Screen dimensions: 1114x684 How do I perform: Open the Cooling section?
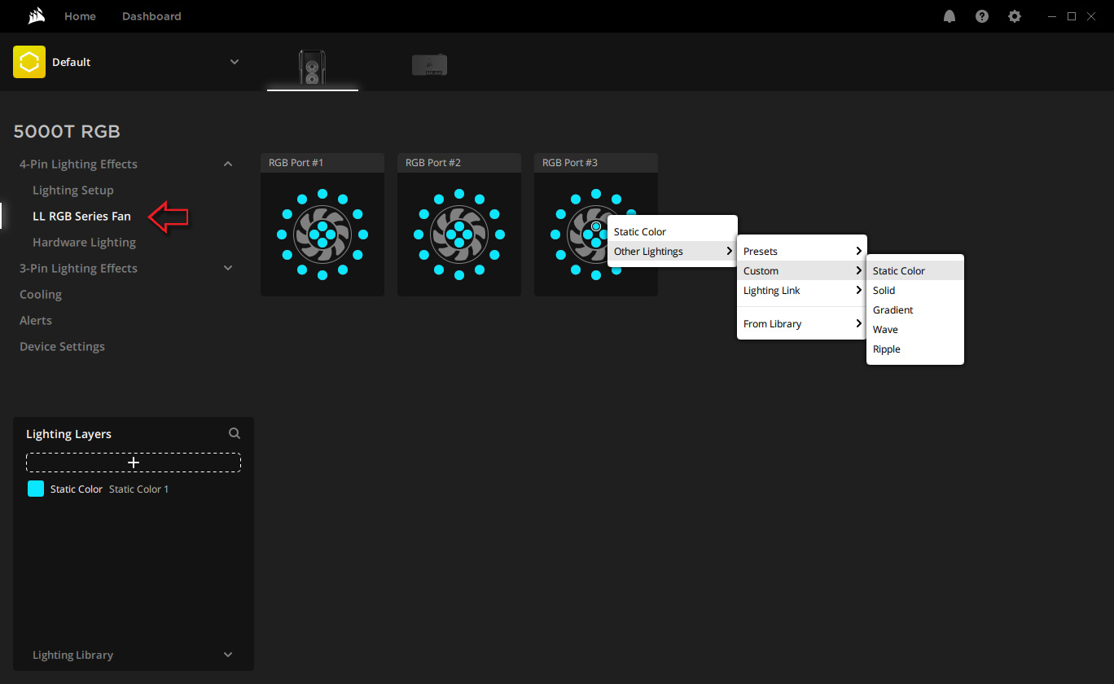41,295
